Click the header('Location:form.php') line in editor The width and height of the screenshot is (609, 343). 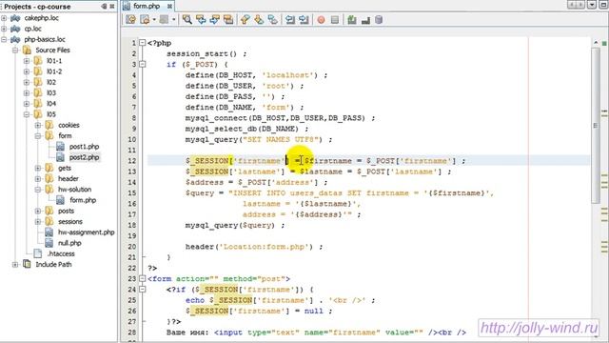(x=254, y=247)
